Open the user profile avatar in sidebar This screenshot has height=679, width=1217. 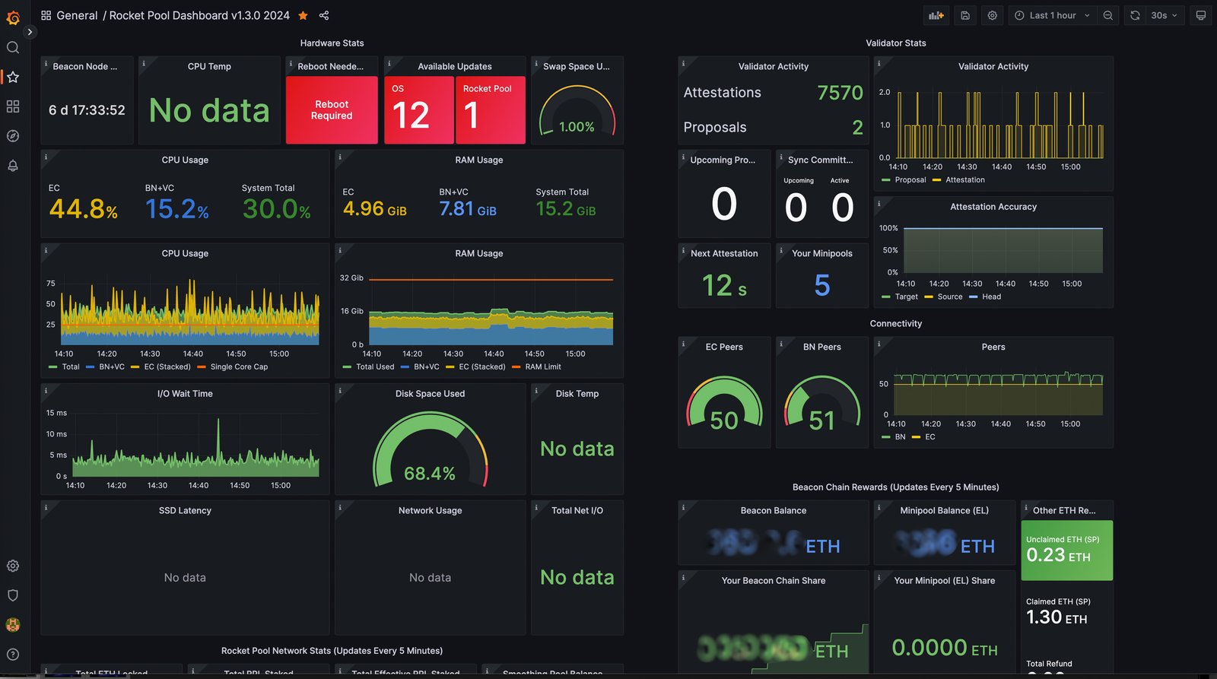tap(13, 625)
